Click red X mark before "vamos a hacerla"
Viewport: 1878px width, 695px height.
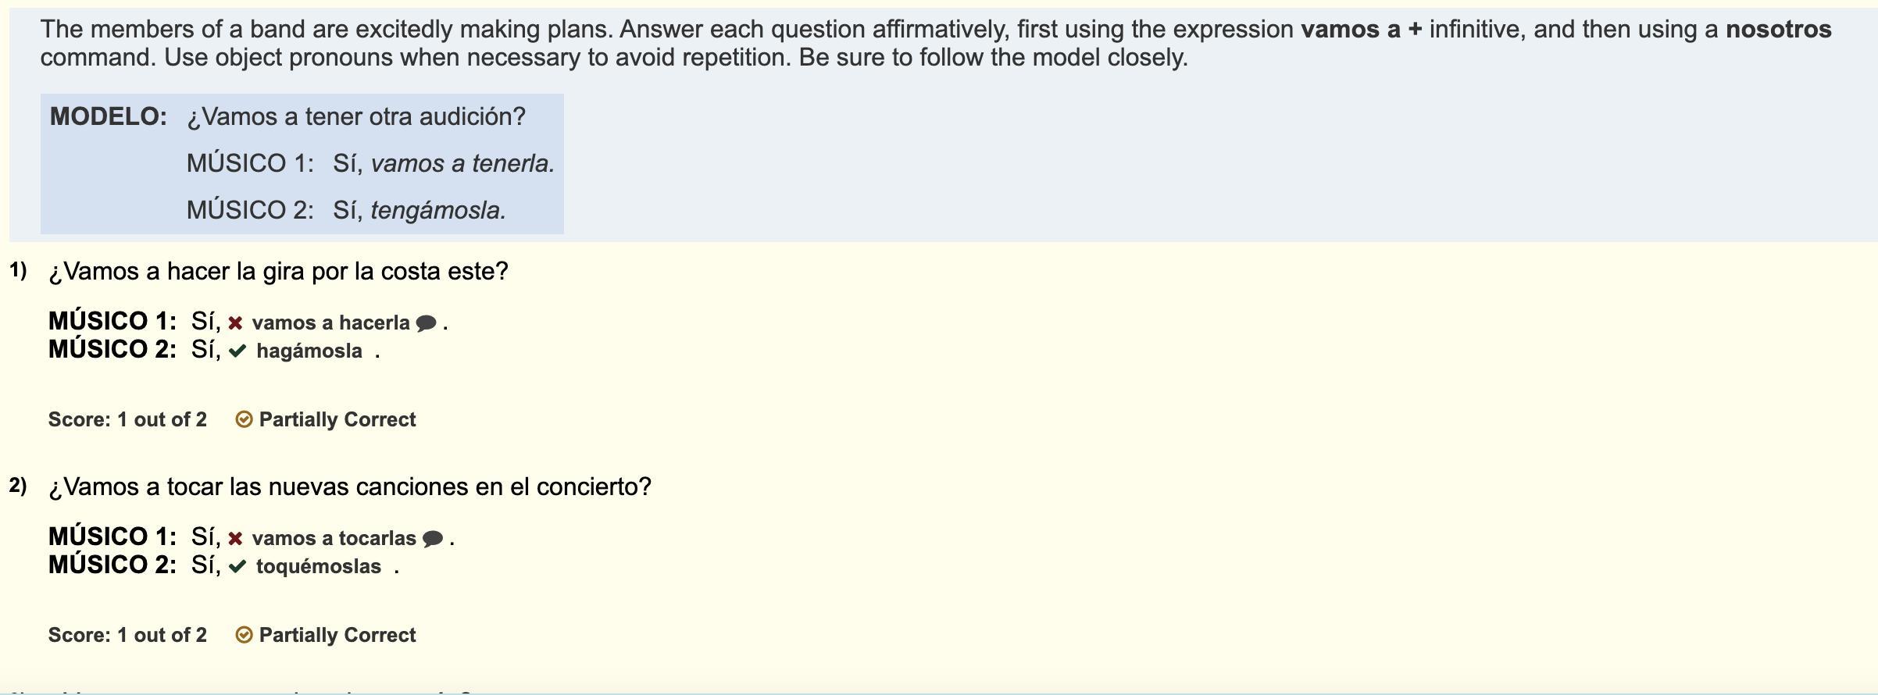(235, 323)
